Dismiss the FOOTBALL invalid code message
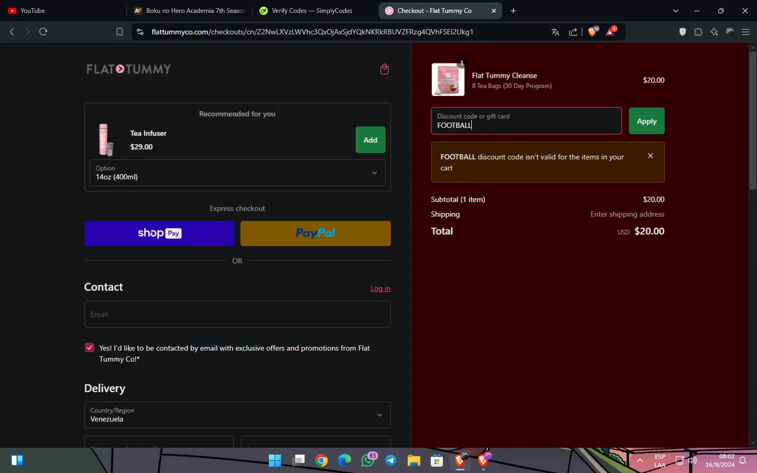The height and width of the screenshot is (473, 757). point(650,156)
